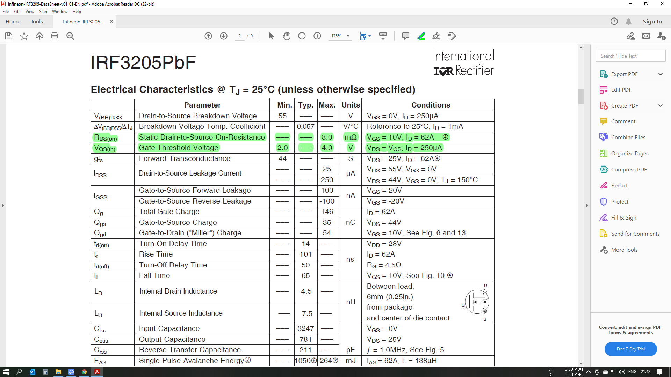Bookmark this file with the star icon

(x=24, y=36)
